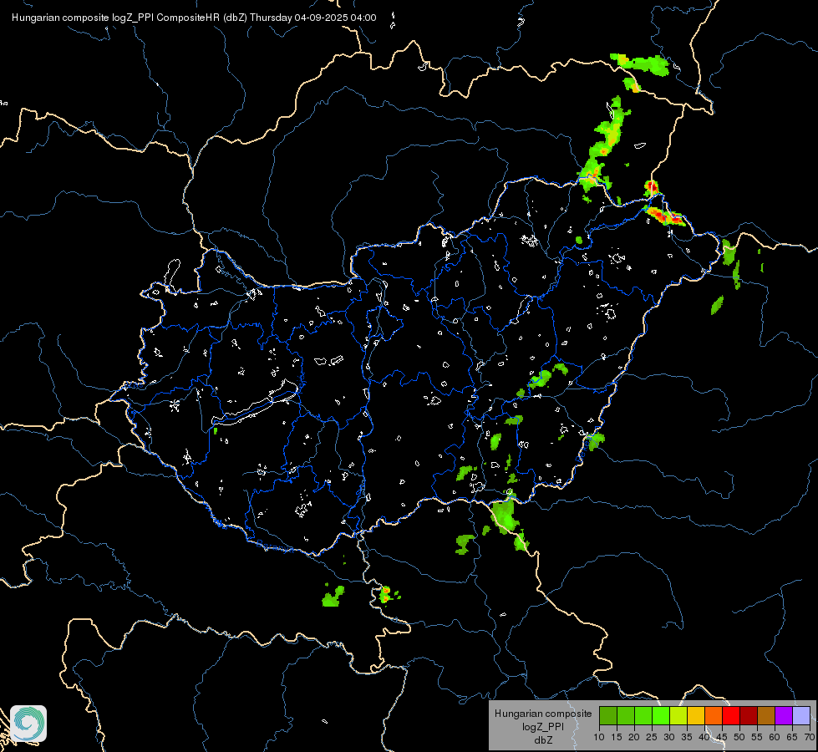Screen dimensions: 818x752
Task: Select the 40–45 dBZ orange swatch
Action: [714, 715]
